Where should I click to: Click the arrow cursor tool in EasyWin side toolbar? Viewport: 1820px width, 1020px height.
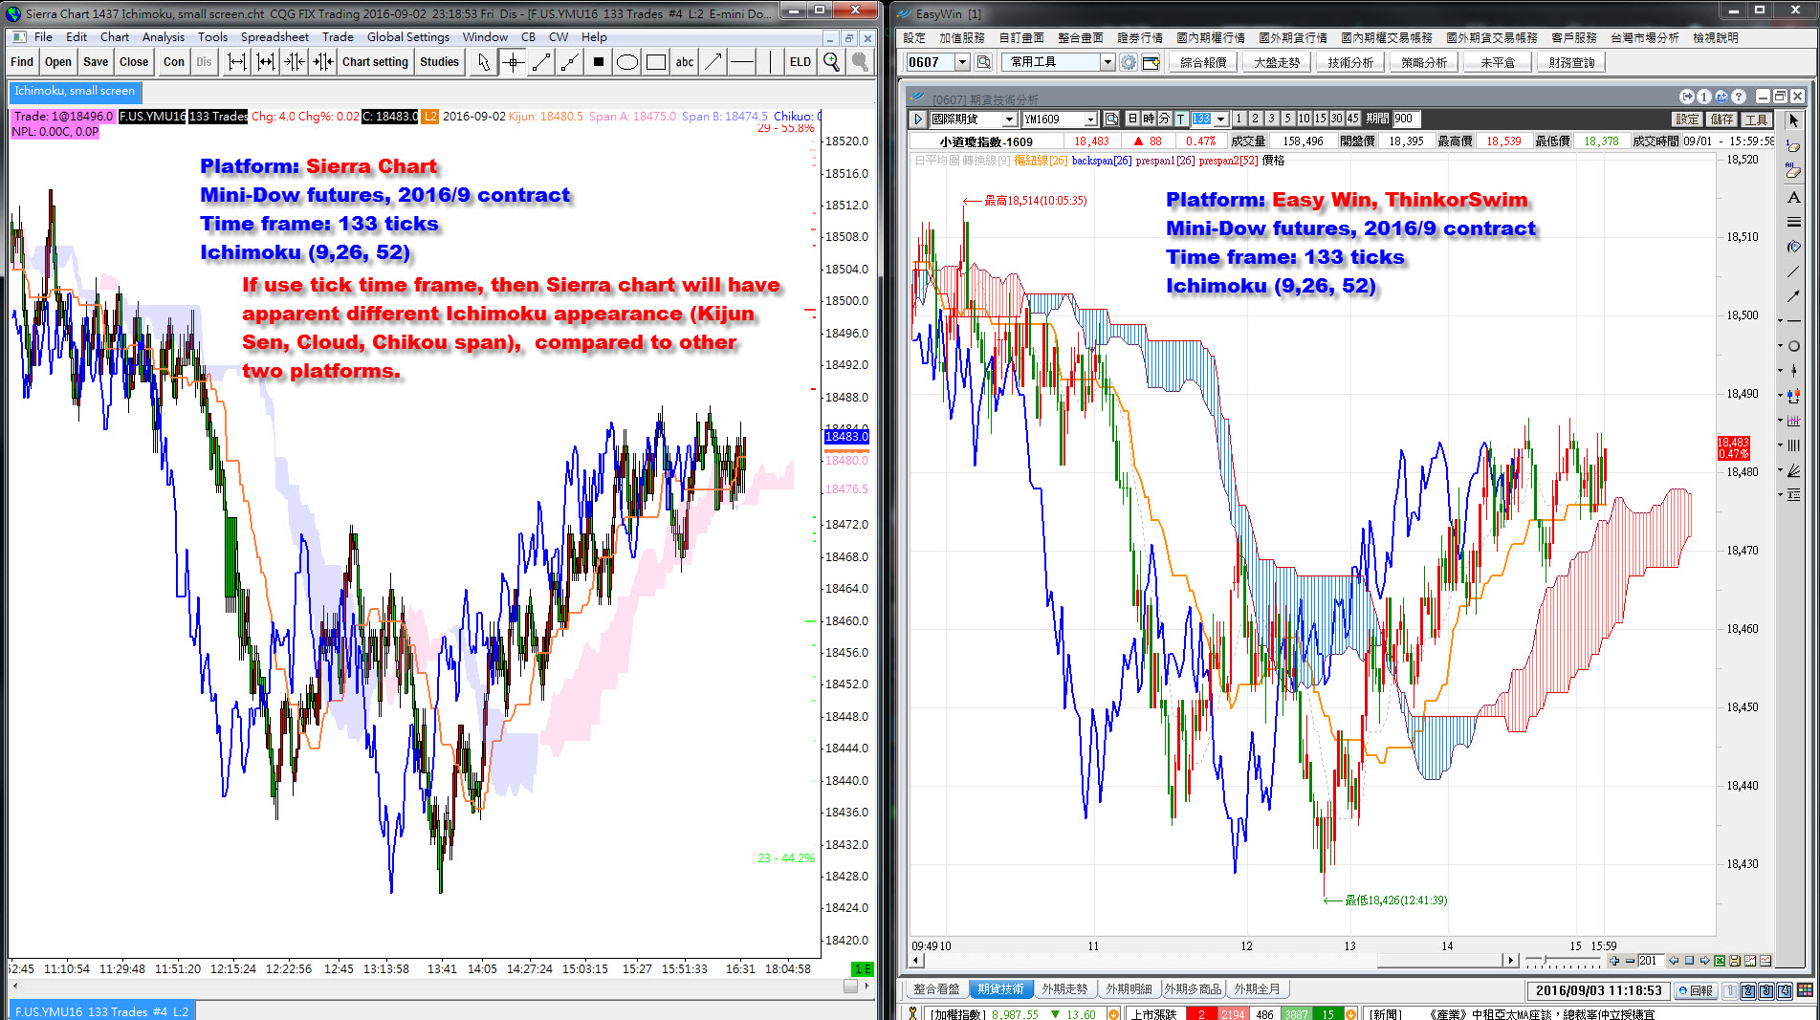1794,121
